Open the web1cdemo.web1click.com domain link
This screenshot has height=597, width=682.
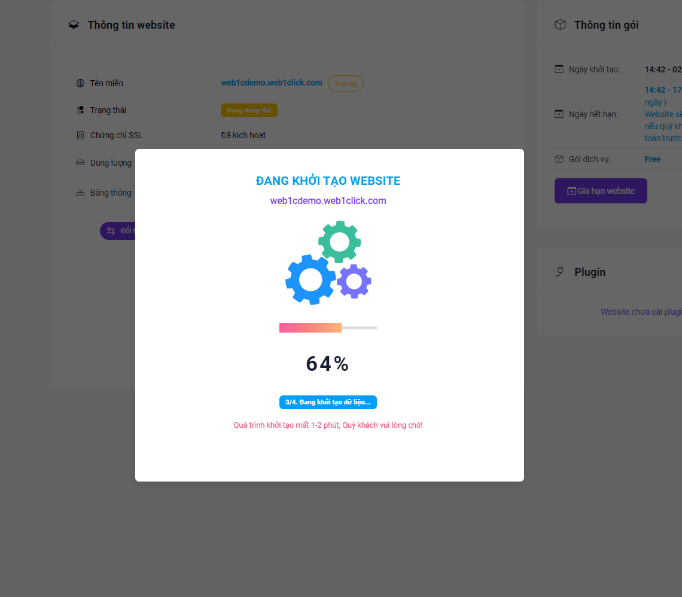(x=272, y=83)
